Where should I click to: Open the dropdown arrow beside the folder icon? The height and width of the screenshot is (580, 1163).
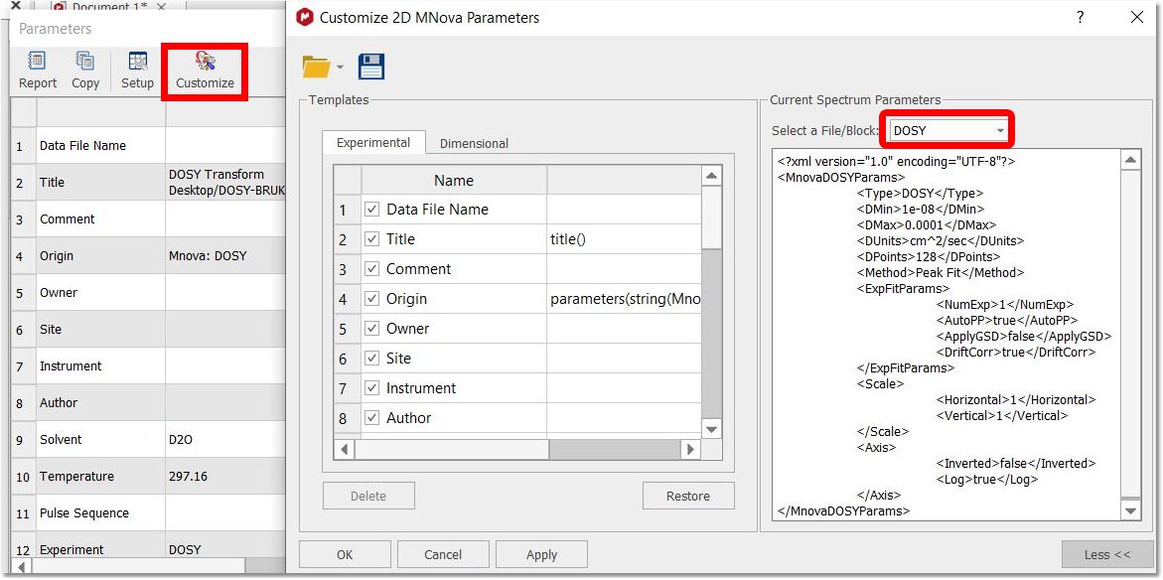tap(341, 68)
